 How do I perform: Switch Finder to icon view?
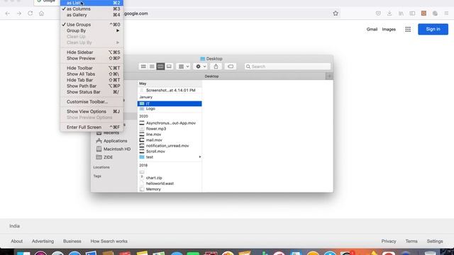[x=143, y=67]
